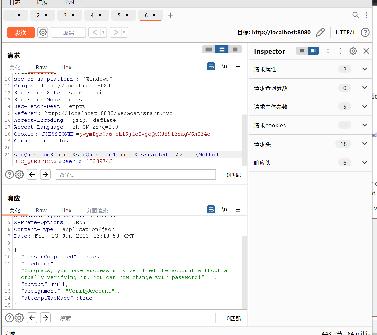This screenshot has height=335, width=377.
Task: Open request editor hamburger menu
Action: click(237, 66)
